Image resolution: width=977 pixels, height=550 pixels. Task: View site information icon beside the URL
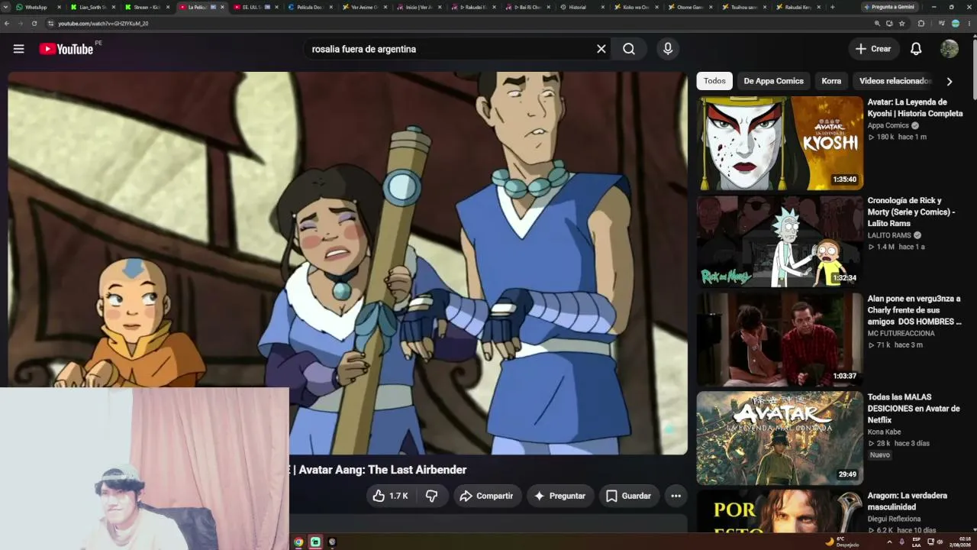50,24
